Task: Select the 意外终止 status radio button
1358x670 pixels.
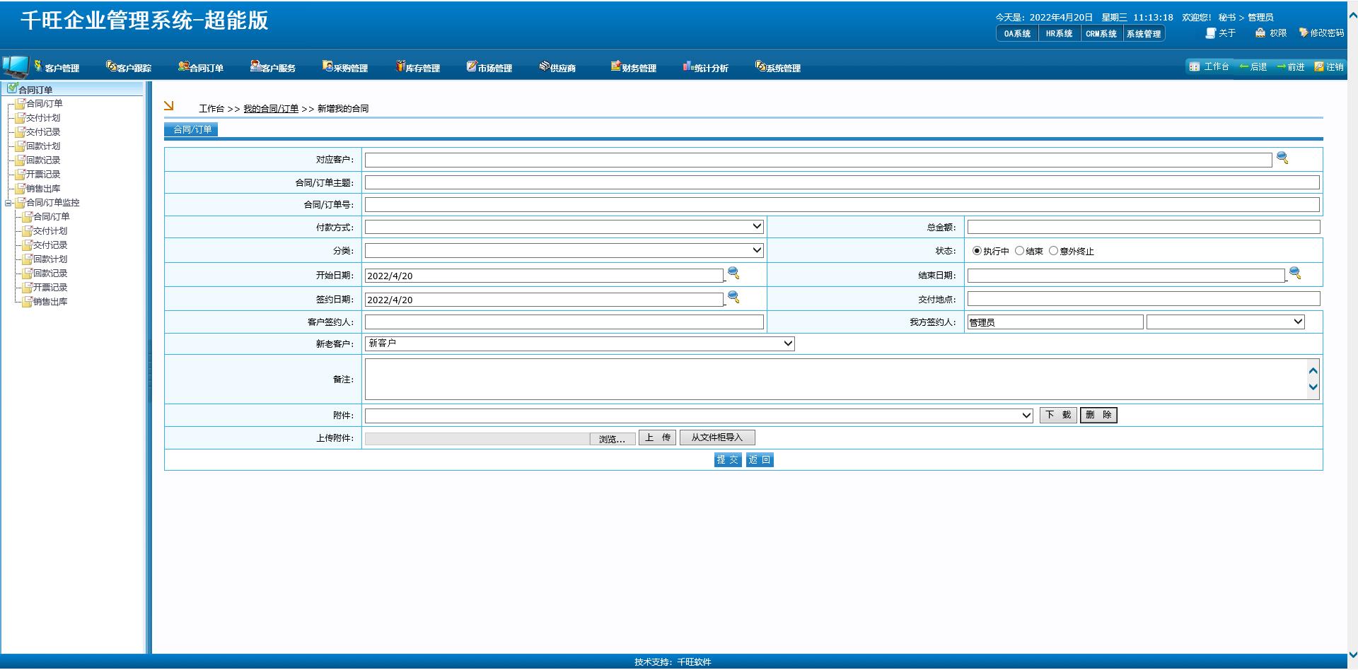Action: pyautogui.click(x=1053, y=251)
